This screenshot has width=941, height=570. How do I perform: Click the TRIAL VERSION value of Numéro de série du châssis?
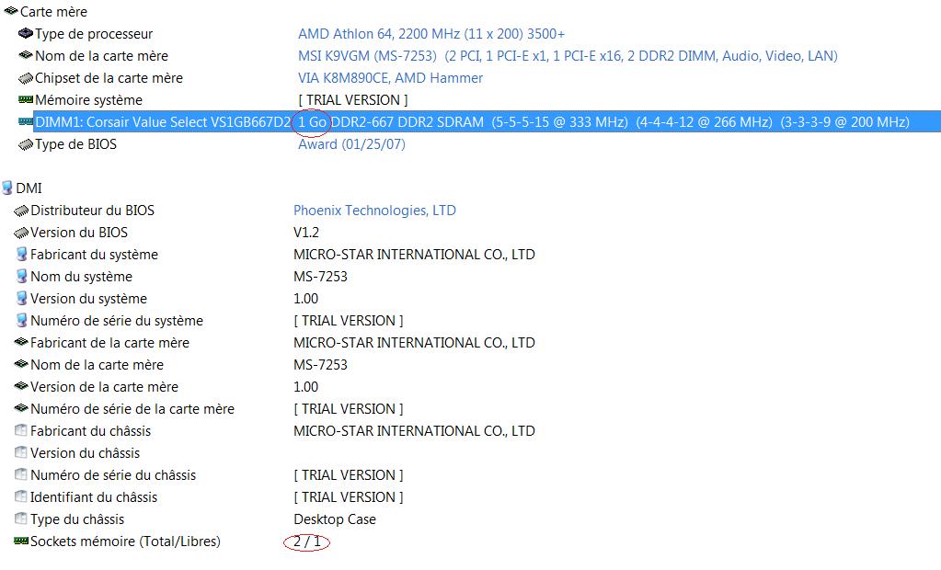pos(348,475)
